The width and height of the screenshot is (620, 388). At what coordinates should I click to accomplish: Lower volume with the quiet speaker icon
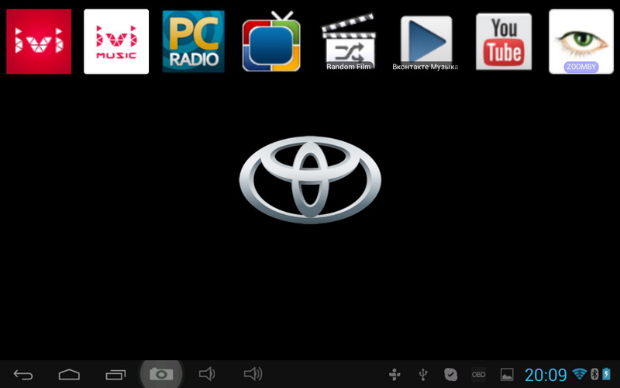(207, 374)
